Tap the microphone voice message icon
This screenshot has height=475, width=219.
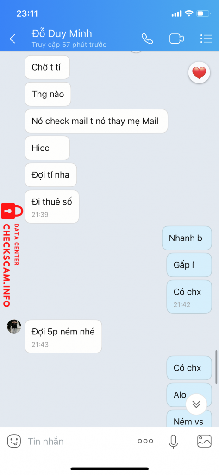(173, 441)
